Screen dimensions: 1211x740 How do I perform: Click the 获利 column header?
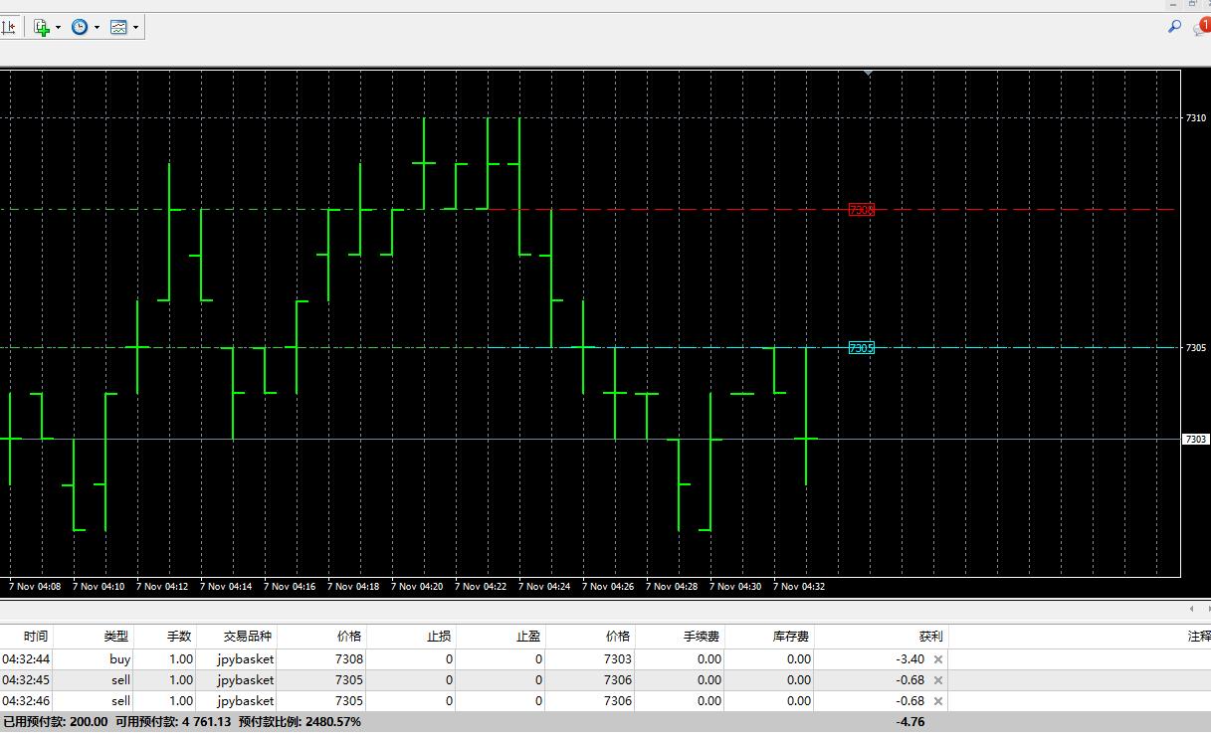point(880,637)
